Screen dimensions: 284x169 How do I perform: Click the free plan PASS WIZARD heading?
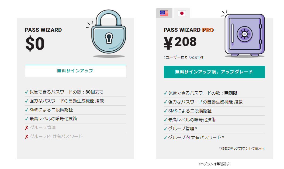click(43, 30)
